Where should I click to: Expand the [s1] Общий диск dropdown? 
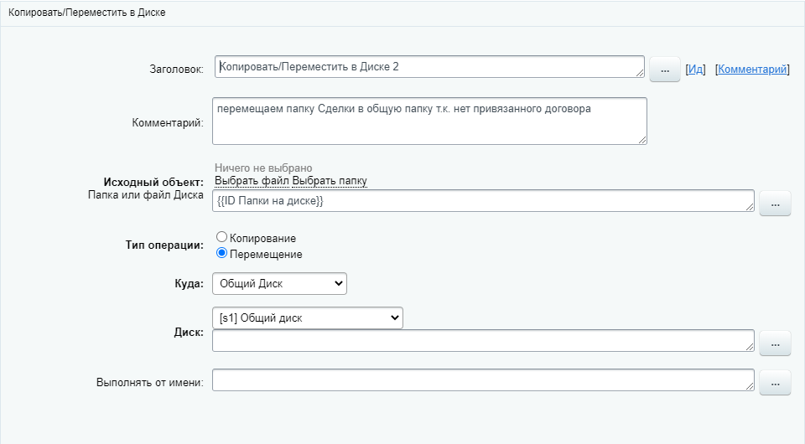pyautogui.click(x=308, y=318)
